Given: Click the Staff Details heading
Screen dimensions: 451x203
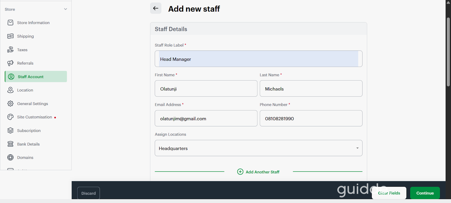Looking at the screenshot, I should pyautogui.click(x=171, y=29).
